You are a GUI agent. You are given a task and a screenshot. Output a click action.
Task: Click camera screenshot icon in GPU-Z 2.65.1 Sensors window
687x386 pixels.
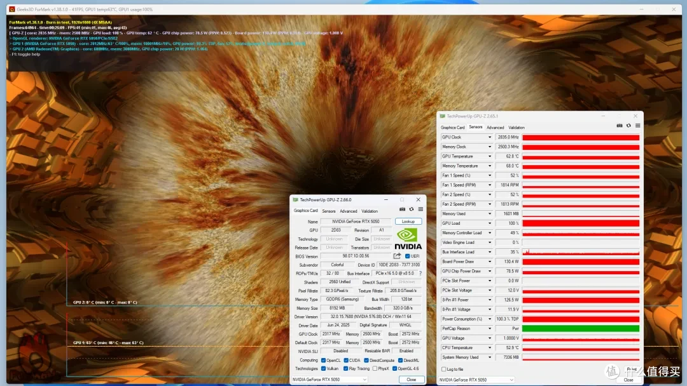[620, 126]
